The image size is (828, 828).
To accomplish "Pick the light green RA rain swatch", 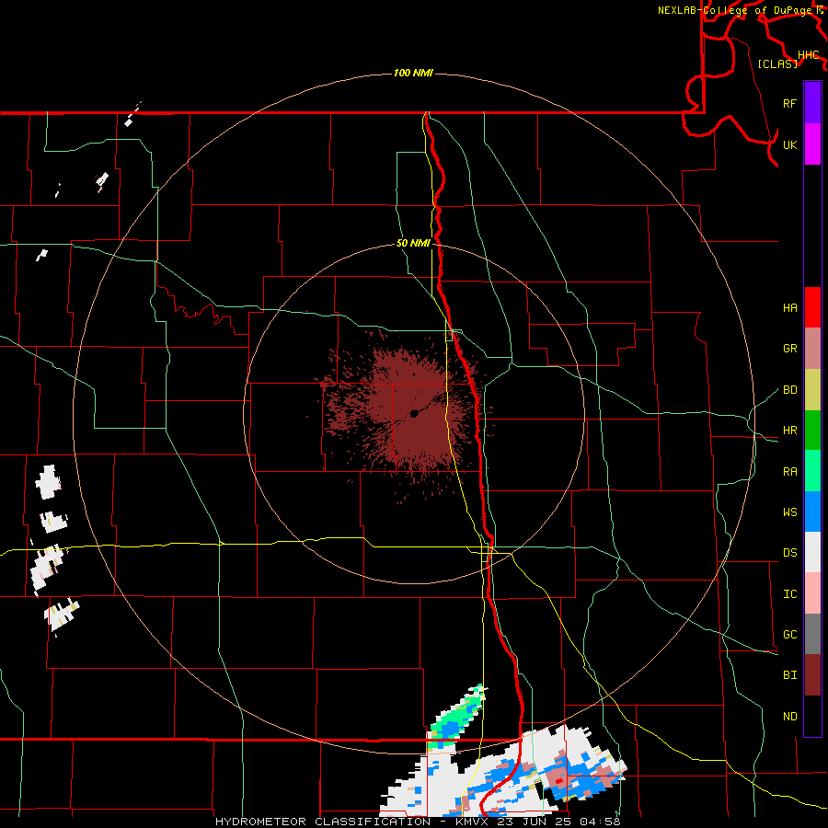I will (x=812, y=471).
